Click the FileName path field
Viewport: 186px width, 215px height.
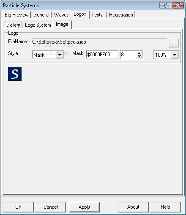click(99, 42)
